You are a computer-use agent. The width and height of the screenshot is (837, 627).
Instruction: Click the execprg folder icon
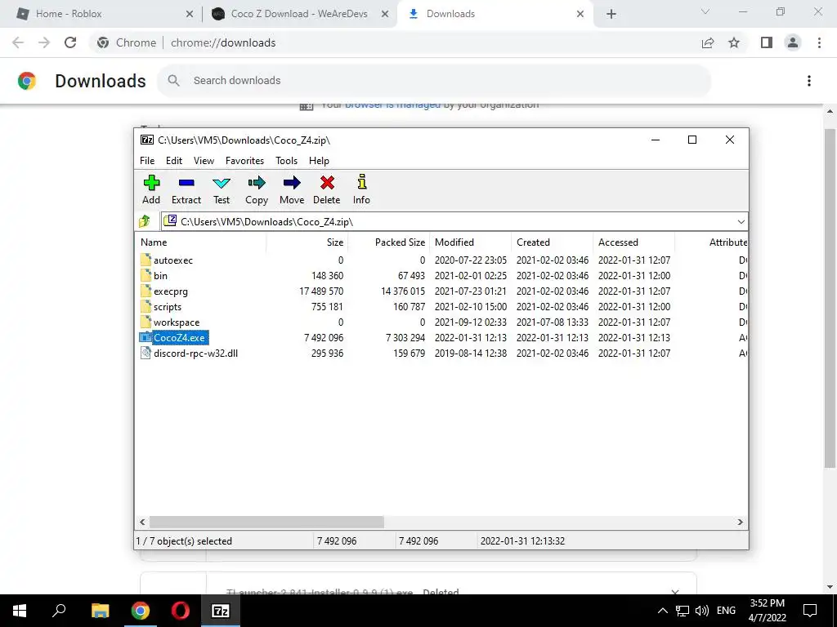(x=145, y=291)
